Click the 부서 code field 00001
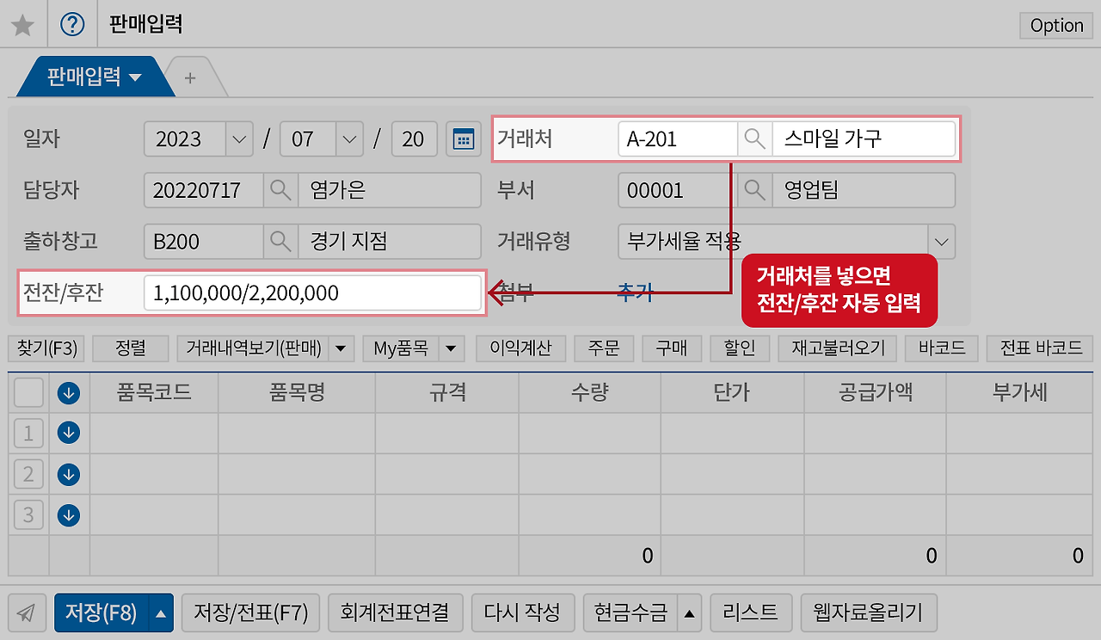Screen dimensions: 1101x640 click(x=678, y=190)
